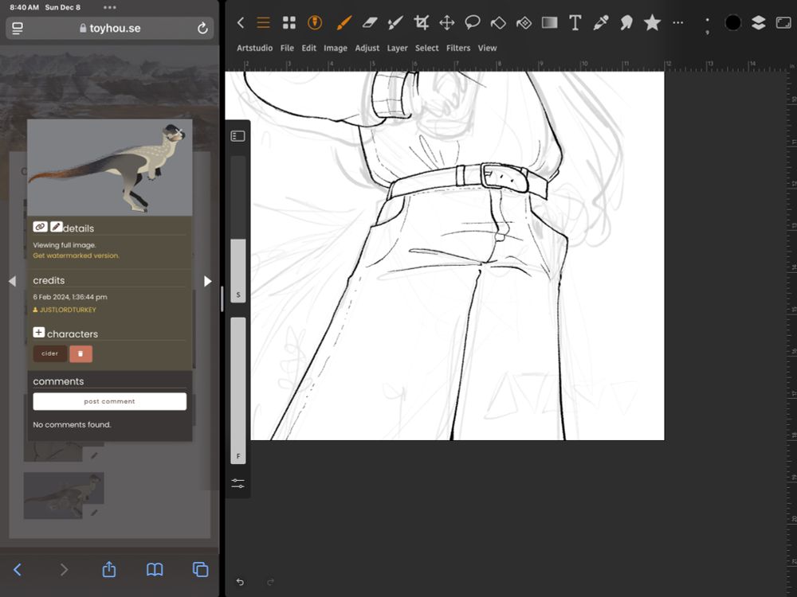Open the View menu

point(488,48)
